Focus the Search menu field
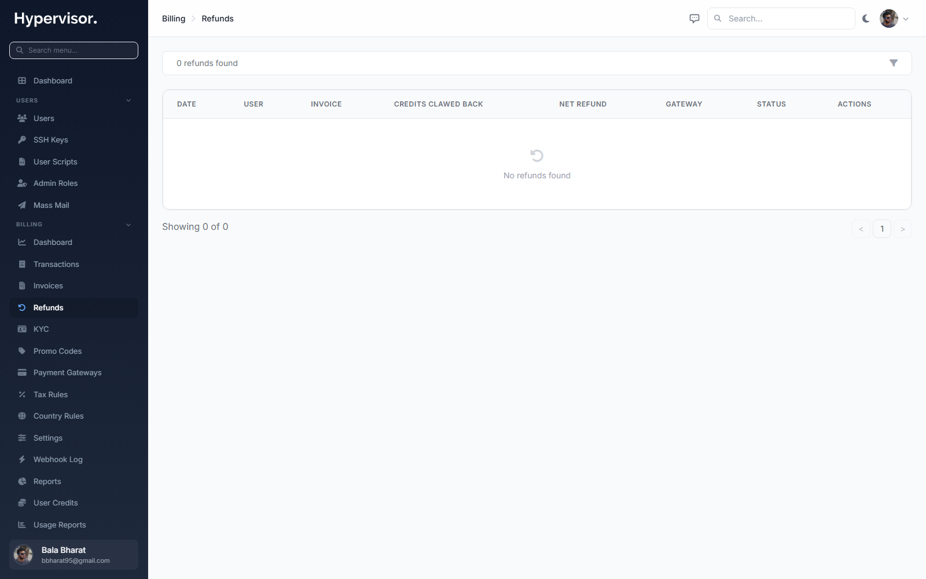The width and height of the screenshot is (926, 579). (x=74, y=50)
